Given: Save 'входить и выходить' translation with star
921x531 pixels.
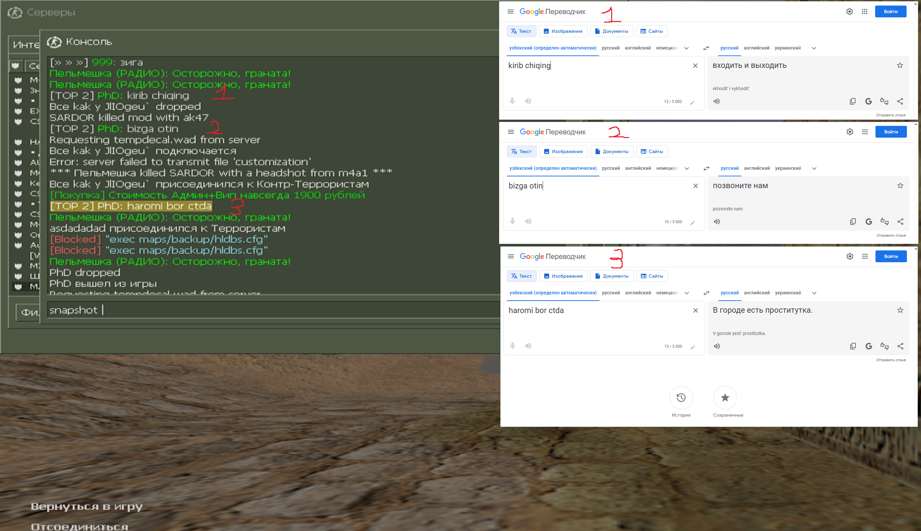Looking at the screenshot, I should click(900, 65).
